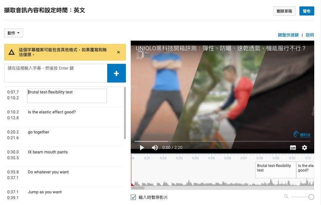Click the 0:02 mark on timeline ruler

(163, 158)
